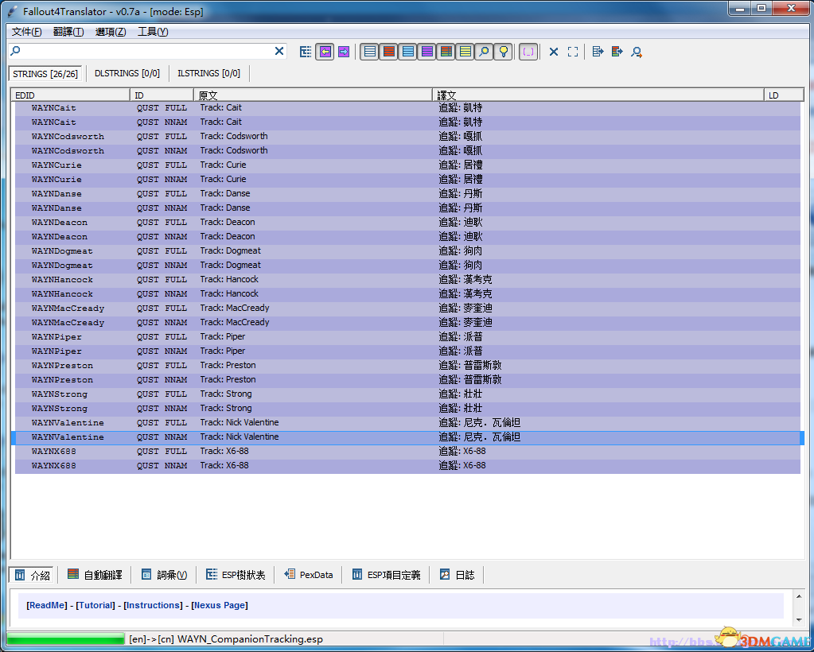Toggle the red lines filter button
Screen dimensions: 814x652
click(x=389, y=52)
